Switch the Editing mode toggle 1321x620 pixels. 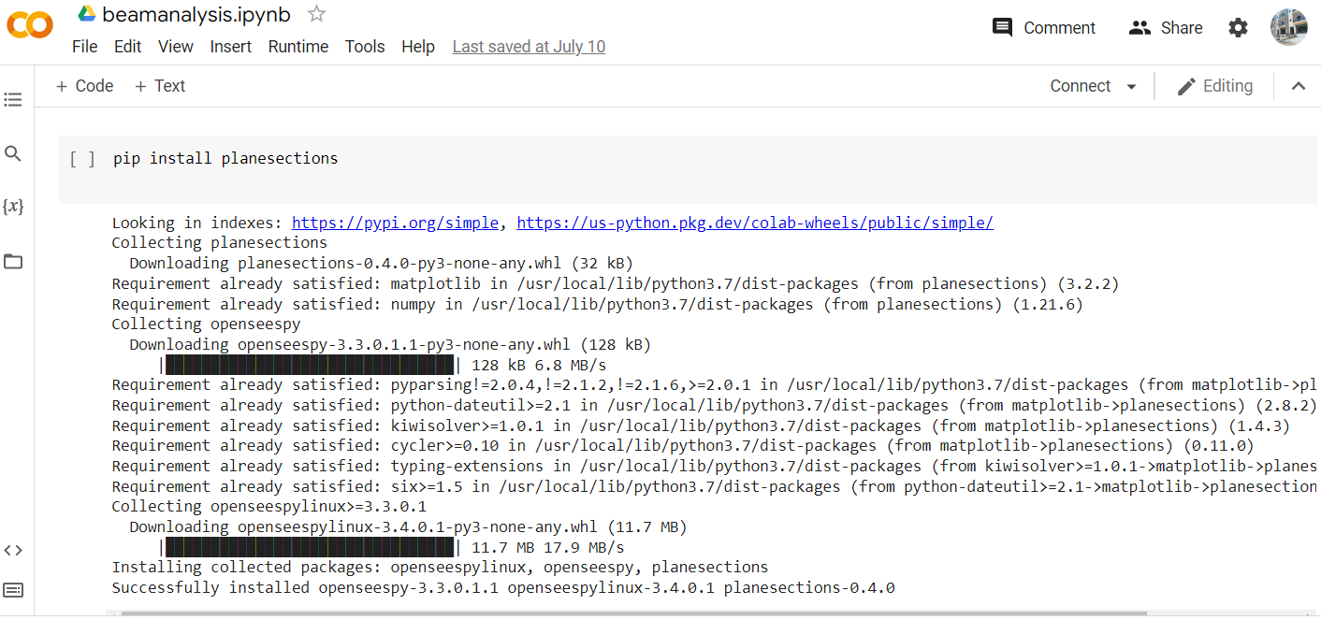click(1215, 85)
